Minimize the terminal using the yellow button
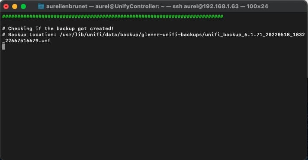This screenshot has width=308, height=160. (x=15, y=6)
